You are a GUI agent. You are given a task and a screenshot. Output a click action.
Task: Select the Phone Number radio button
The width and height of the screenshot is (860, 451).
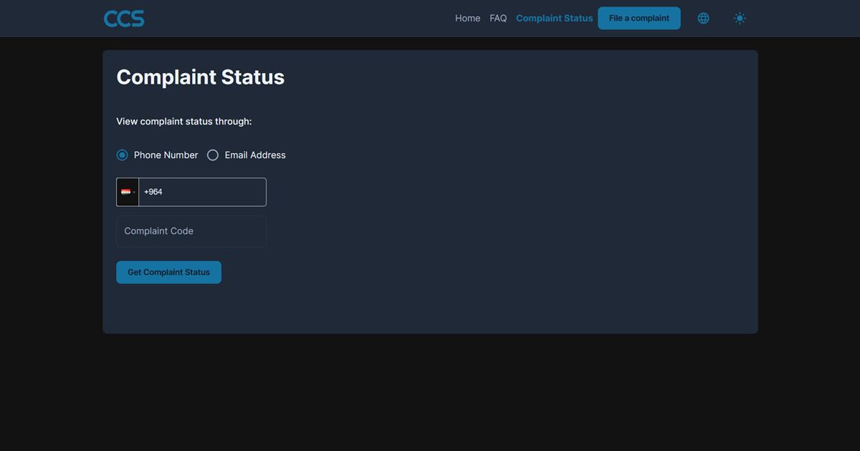click(x=123, y=155)
